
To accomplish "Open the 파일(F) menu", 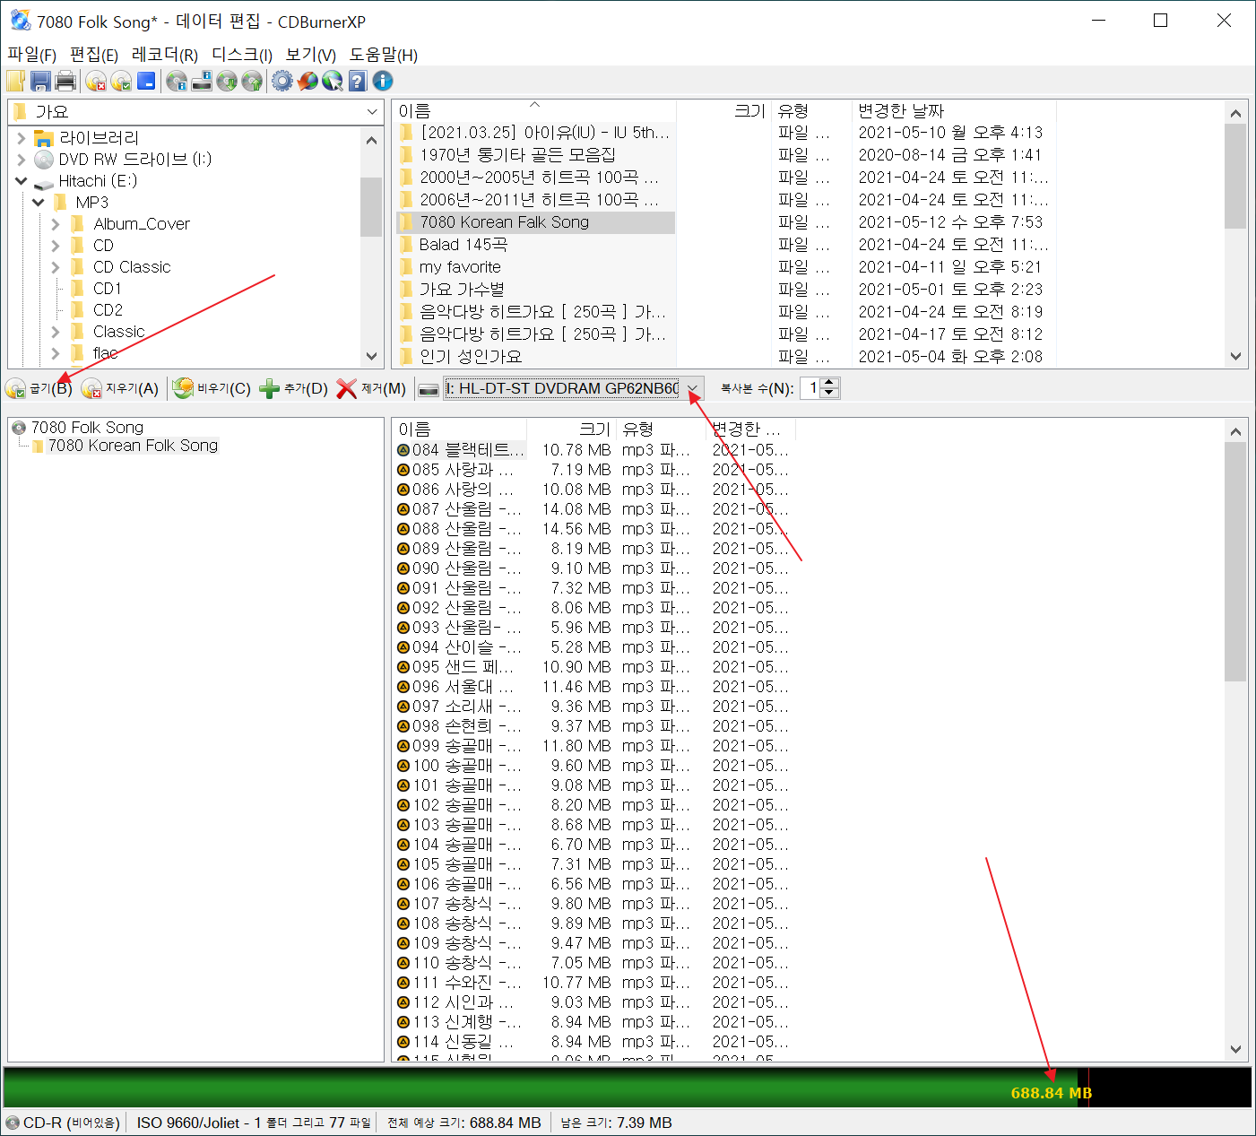I will pyautogui.click(x=31, y=55).
